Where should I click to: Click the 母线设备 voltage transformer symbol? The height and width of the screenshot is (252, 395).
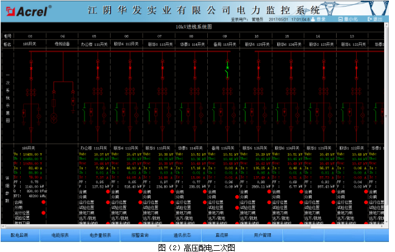click(x=54, y=118)
